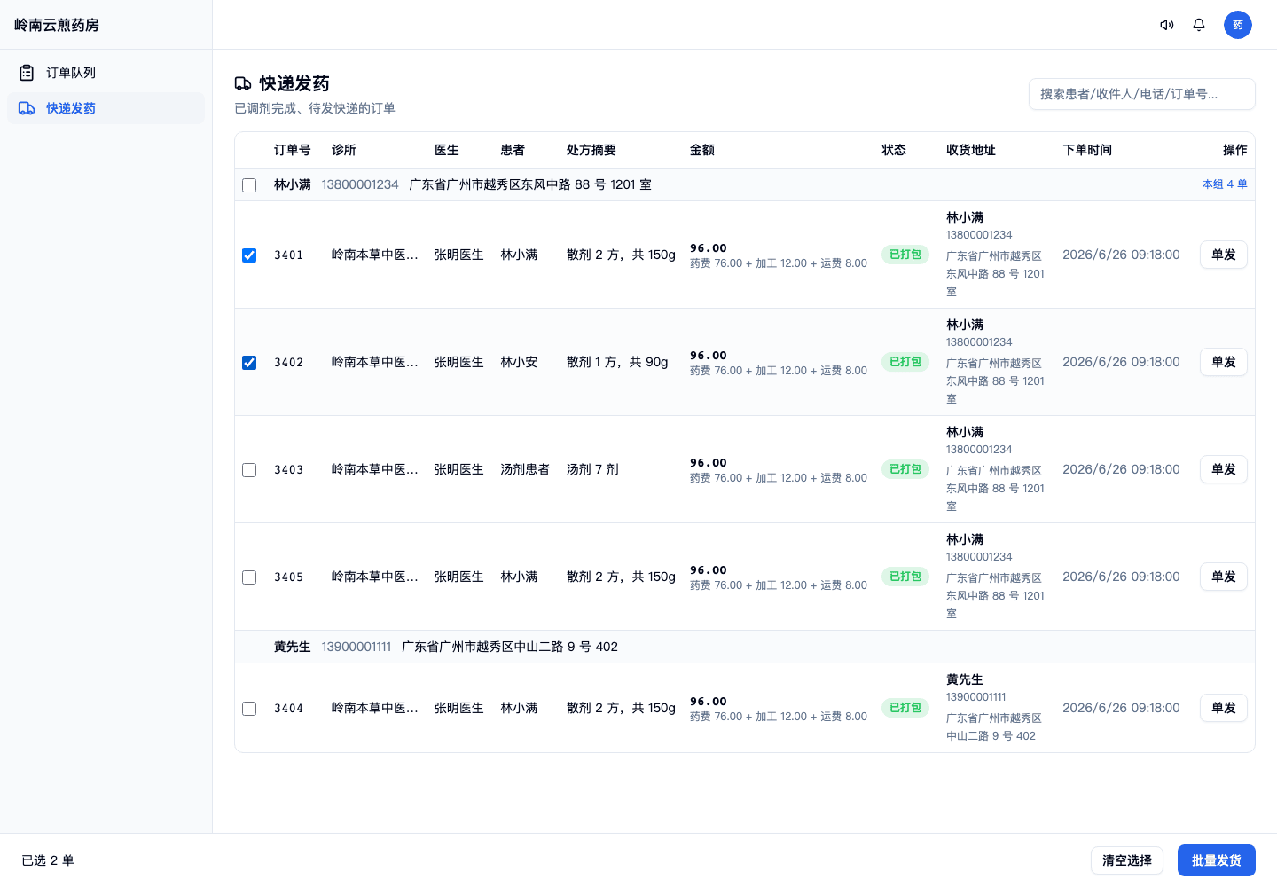Click 单发 for order 3404

tap(1224, 708)
